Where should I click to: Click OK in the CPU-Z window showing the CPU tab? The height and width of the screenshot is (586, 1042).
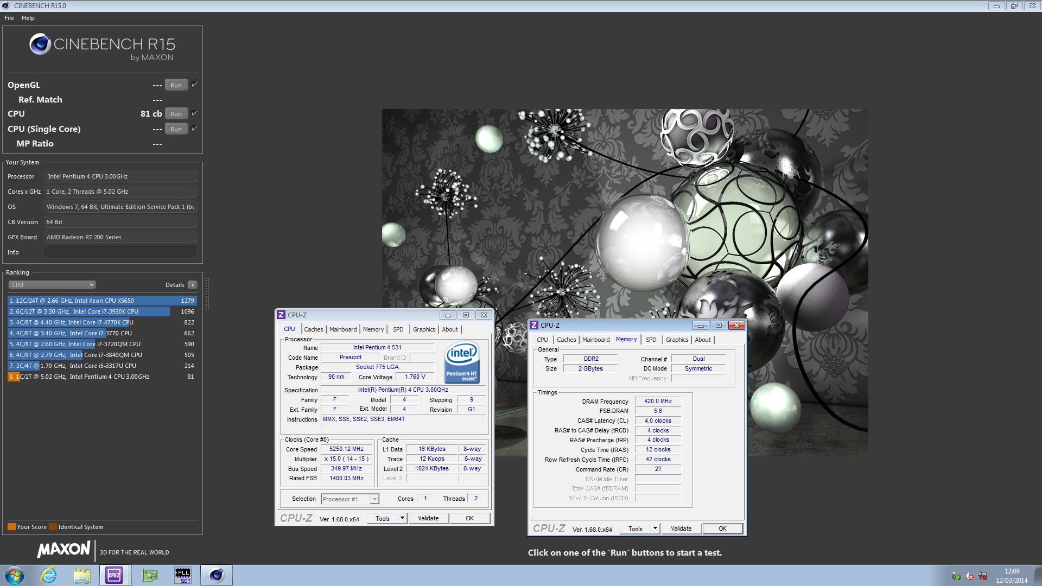pyautogui.click(x=470, y=518)
